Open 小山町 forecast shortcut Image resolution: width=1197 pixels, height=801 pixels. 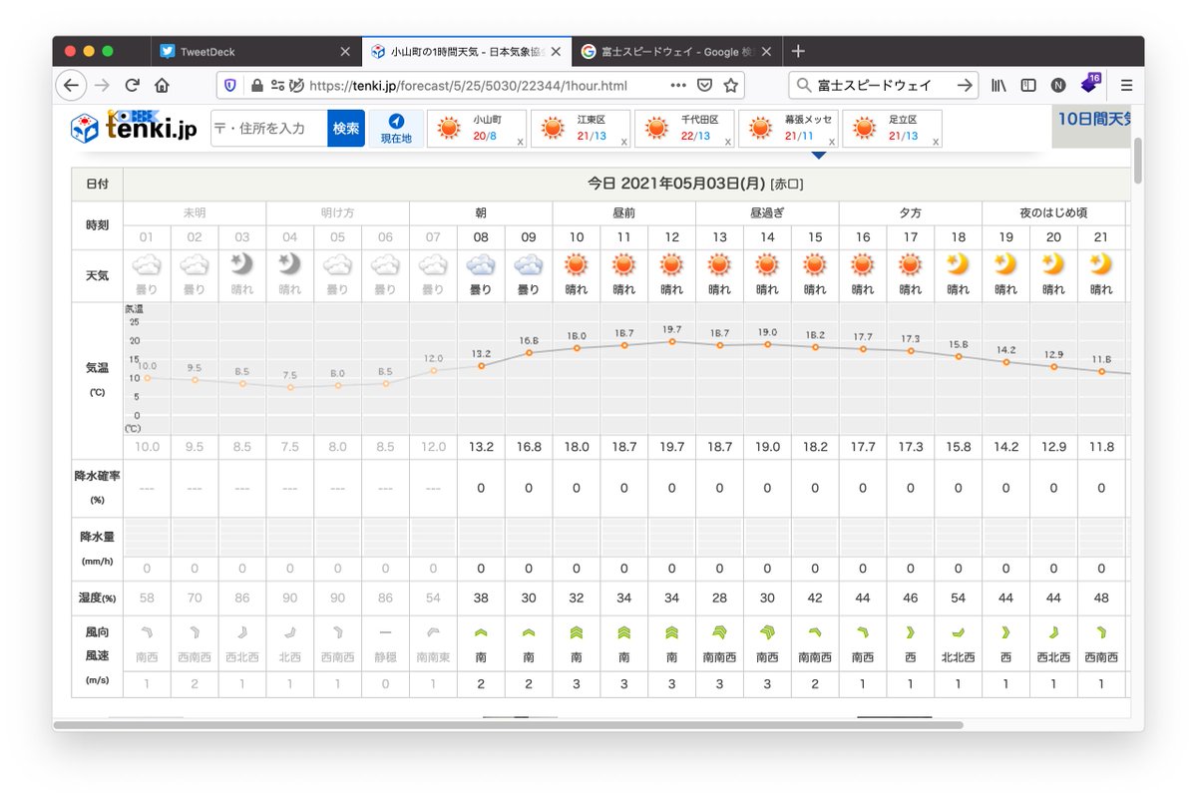(475, 128)
